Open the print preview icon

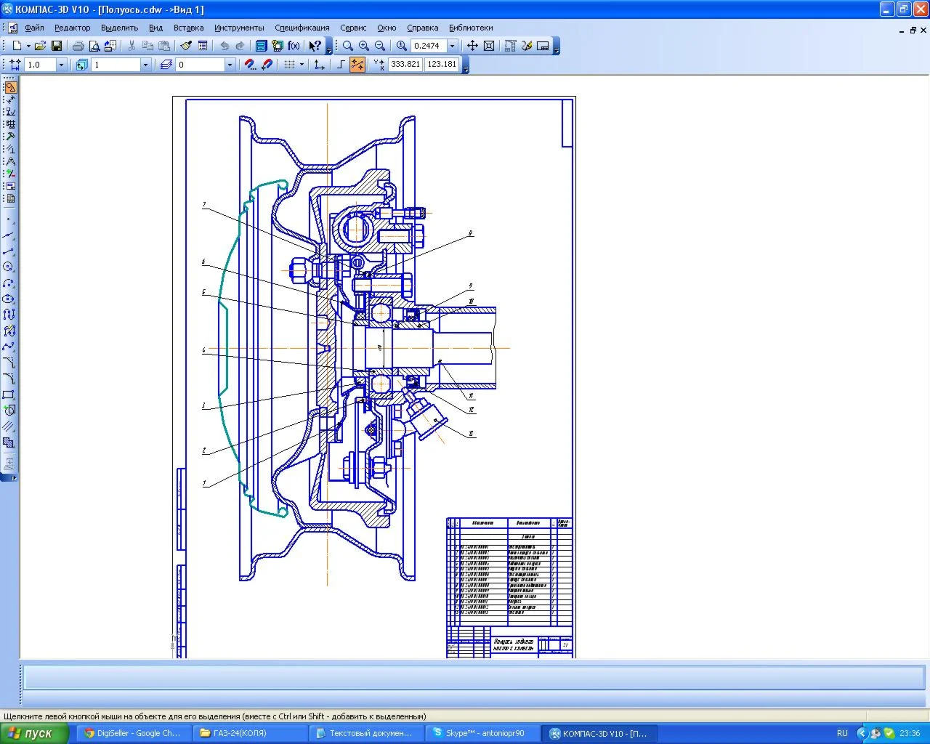tap(94, 46)
